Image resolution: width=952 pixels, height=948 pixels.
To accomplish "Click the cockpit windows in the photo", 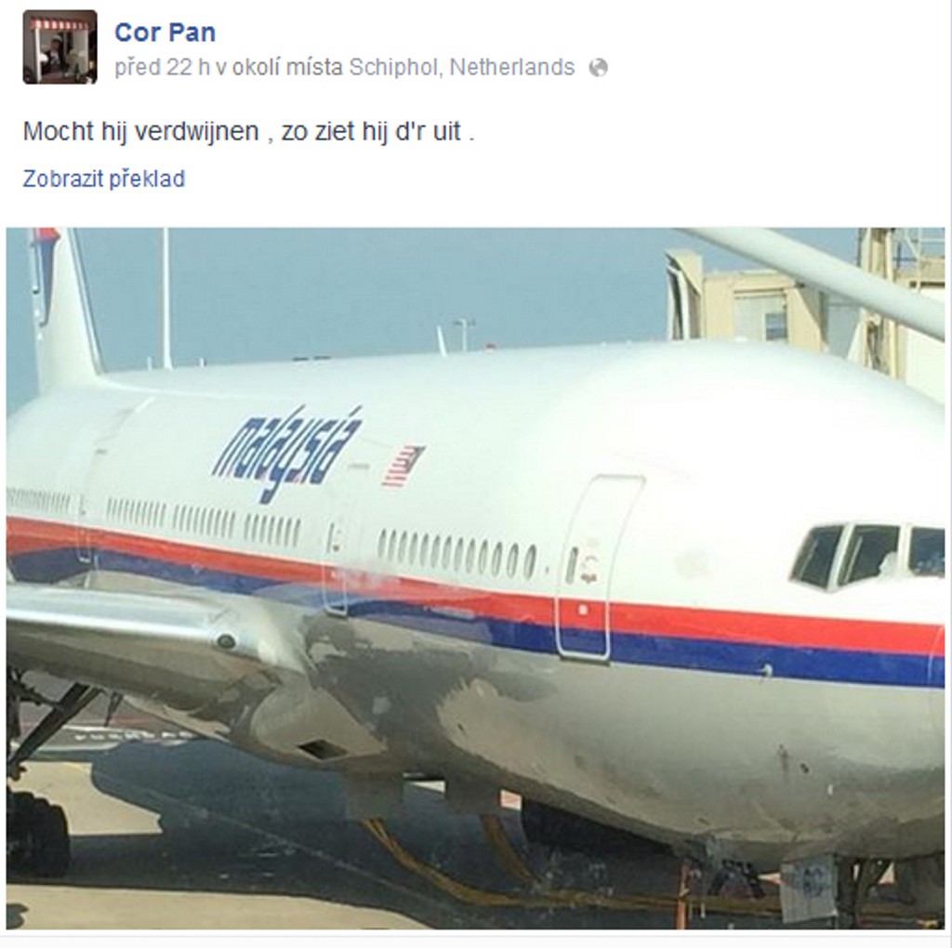I will pyautogui.click(x=867, y=556).
